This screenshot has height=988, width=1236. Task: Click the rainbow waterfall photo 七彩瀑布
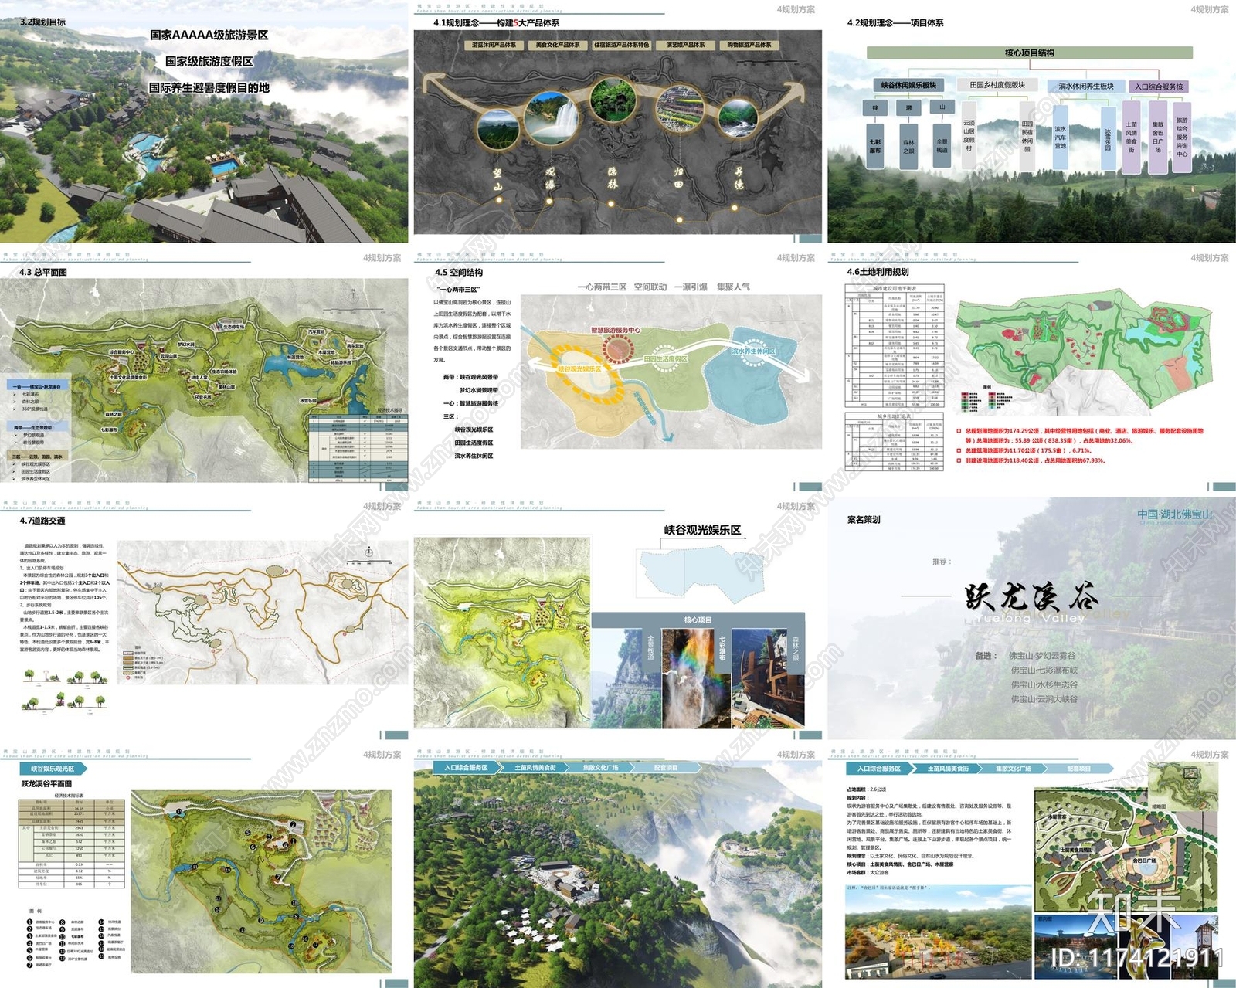click(x=696, y=678)
